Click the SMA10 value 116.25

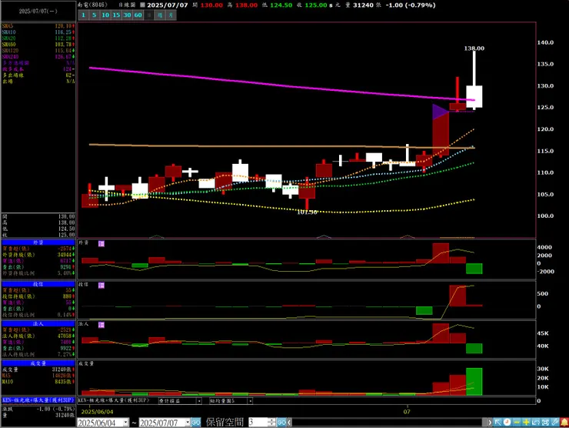point(65,32)
